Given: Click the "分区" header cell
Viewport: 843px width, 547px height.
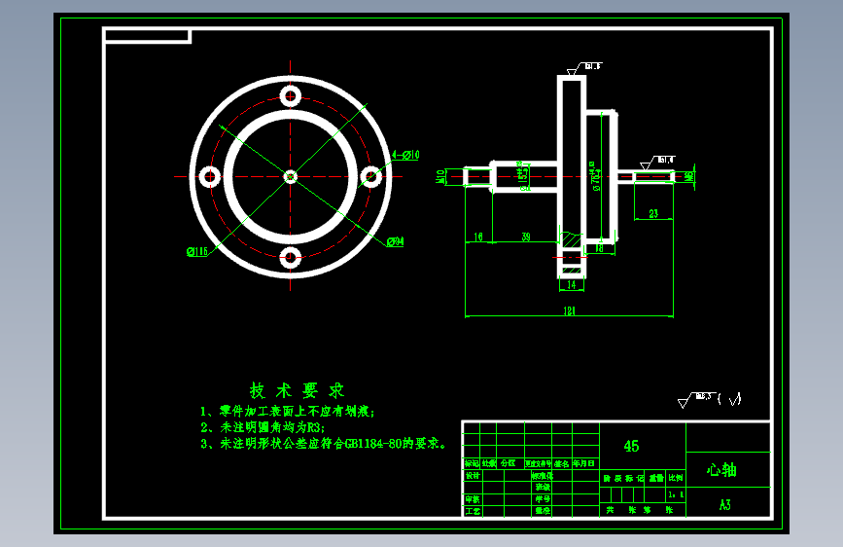Looking at the screenshot, I should click(509, 463).
